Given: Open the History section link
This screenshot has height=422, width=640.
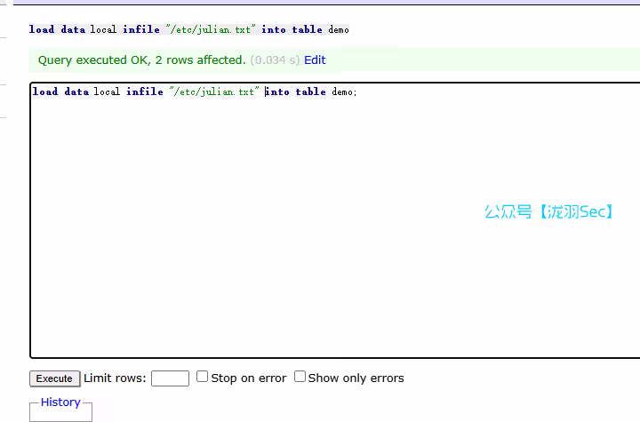Looking at the screenshot, I should [60, 402].
